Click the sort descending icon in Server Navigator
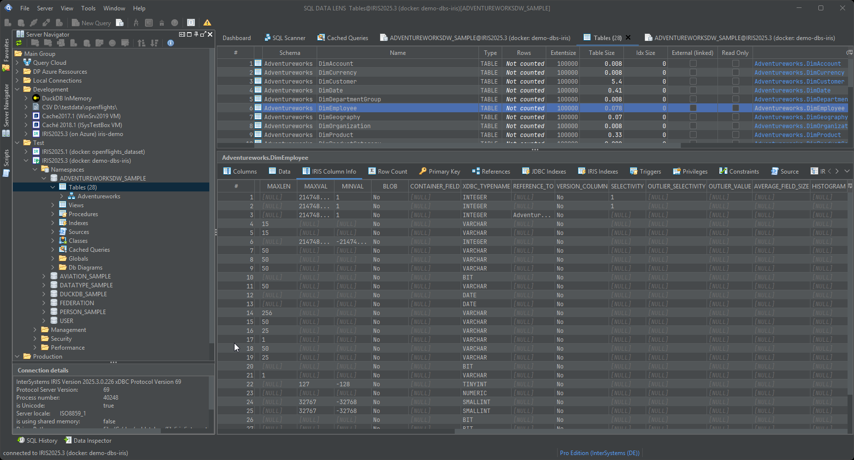The width and height of the screenshot is (854, 460). (x=154, y=43)
